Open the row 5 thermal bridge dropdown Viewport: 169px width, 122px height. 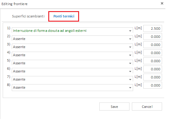(72, 63)
